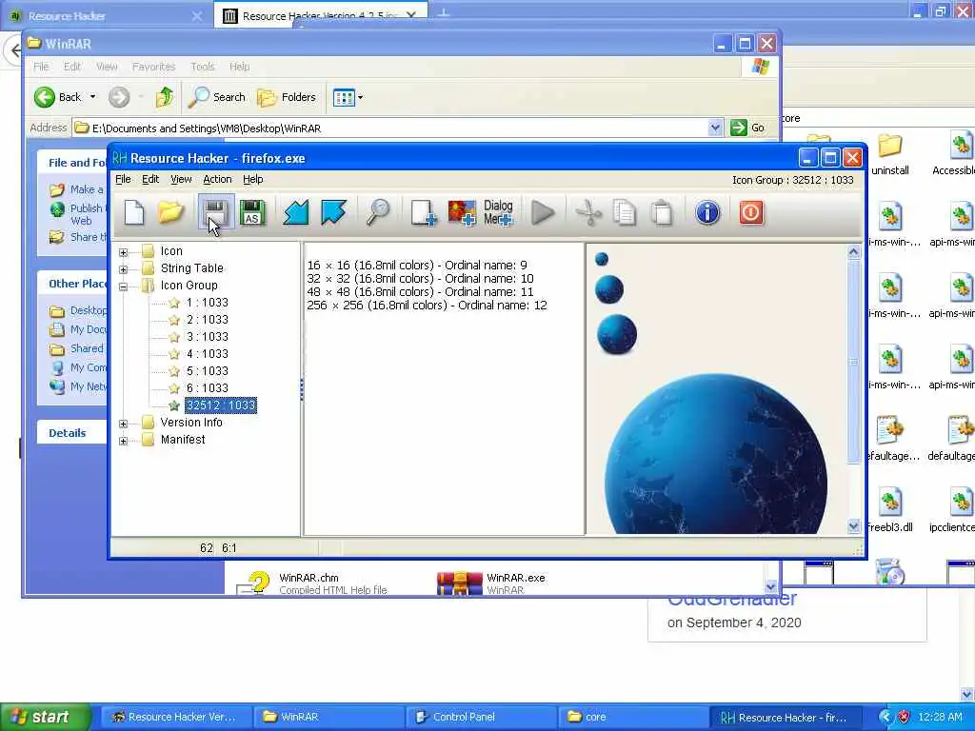
Task: Open Help menu in Resource Hacker
Action: 252,179
